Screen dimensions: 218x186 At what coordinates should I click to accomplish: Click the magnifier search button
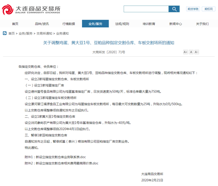coord(174,9)
